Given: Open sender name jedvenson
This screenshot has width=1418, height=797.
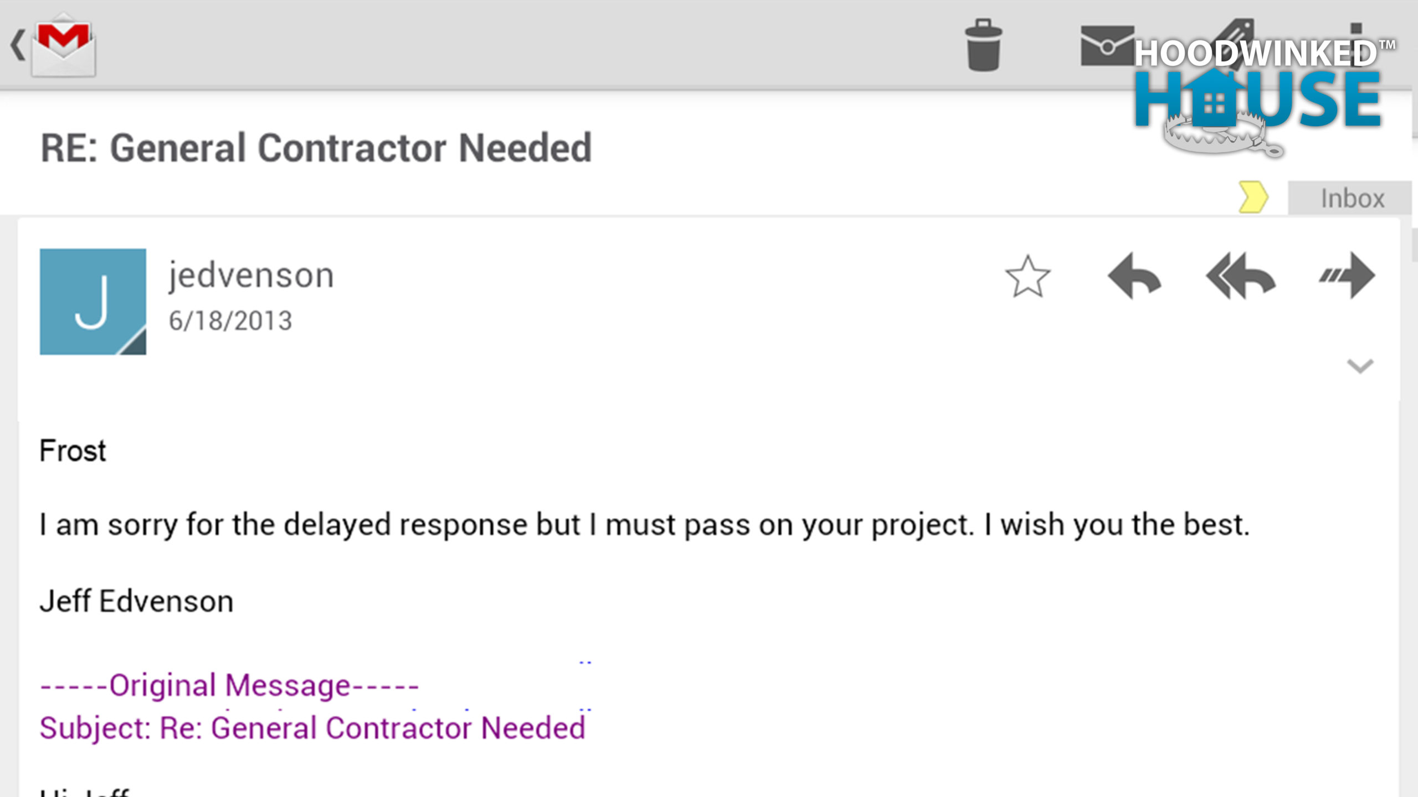Looking at the screenshot, I should pyautogui.click(x=251, y=276).
